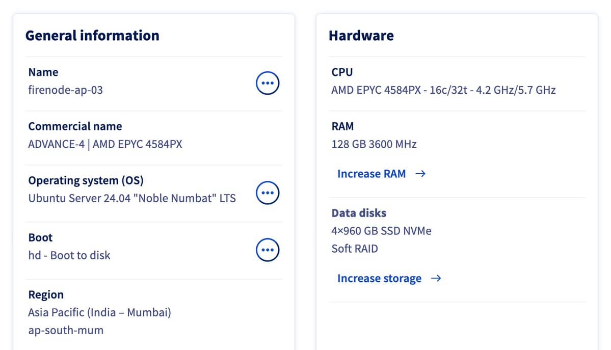Click the arrow icon beside Increase RAM
Screen dimensions: 611x350
click(x=420, y=173)
